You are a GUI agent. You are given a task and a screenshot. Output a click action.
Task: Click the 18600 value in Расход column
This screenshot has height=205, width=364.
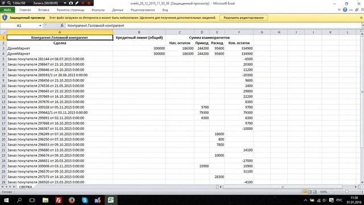(x=217, y=134)
